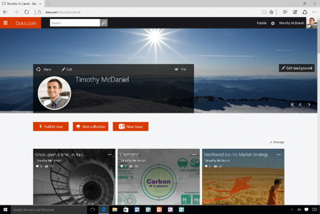Edit profile using the pencil icon
The image size is (320, 214).
64,69
